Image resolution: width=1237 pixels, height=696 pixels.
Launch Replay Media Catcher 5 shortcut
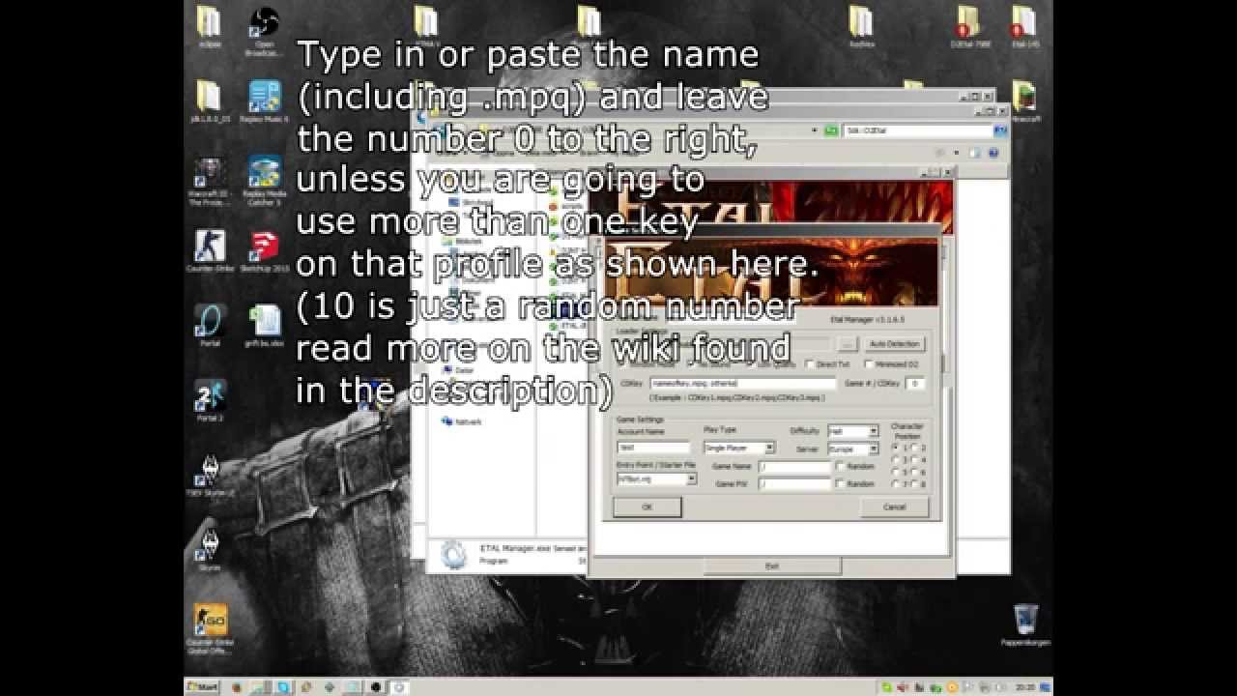(264, 179)
